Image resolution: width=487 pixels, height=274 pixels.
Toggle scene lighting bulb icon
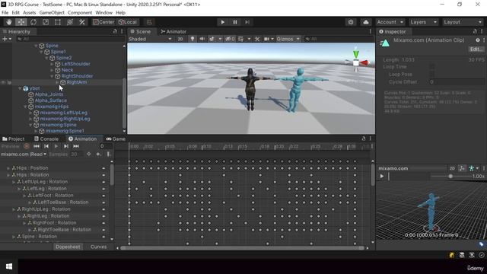(x=193, y=39)
